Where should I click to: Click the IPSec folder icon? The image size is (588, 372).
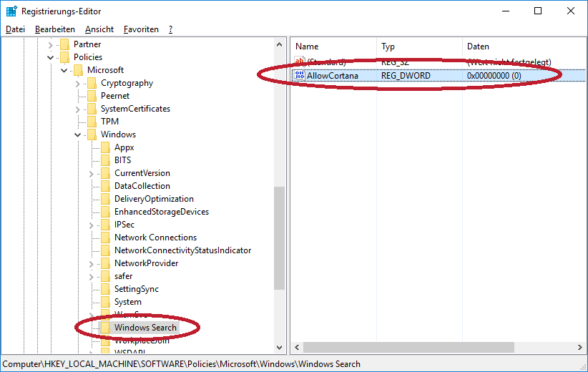click(x=105, y=225)
